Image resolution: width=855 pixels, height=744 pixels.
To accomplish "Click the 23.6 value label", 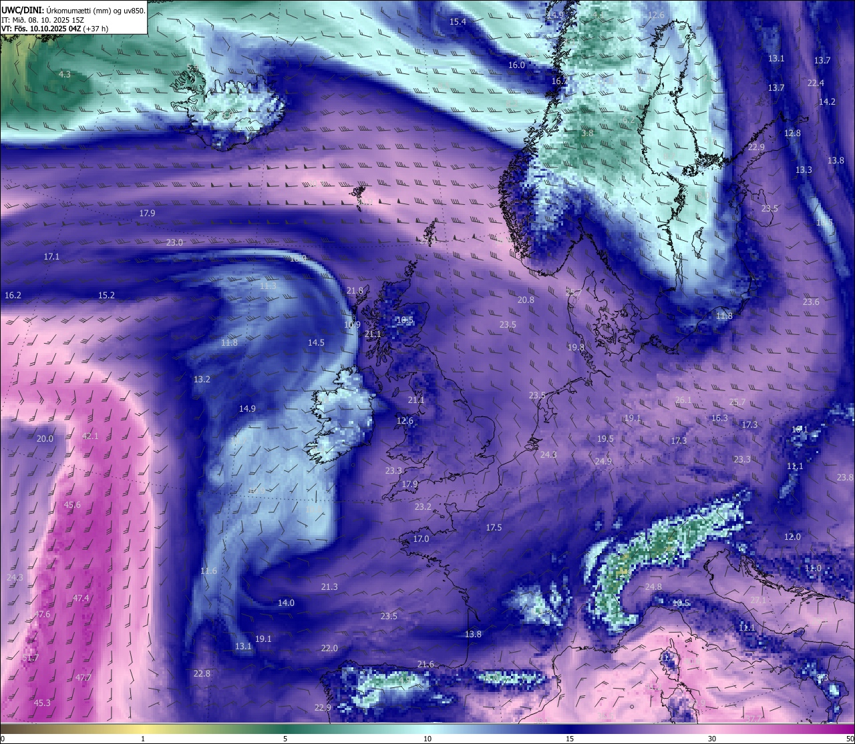I will (x=811, y=302).
